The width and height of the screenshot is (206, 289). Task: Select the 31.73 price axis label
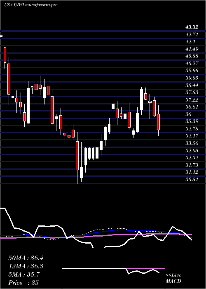point(192,165)
